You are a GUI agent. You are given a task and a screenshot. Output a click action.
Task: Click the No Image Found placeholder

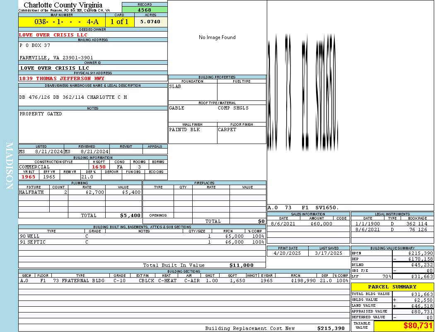click(x=217, y=37)
